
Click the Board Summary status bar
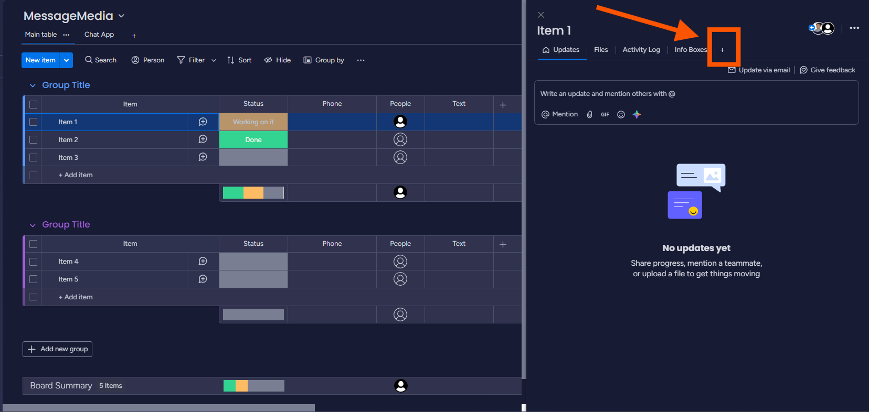(254, 386)
